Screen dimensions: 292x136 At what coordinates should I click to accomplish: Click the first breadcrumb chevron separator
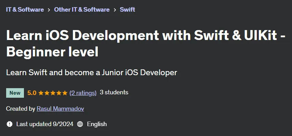(x=49, y=10)
